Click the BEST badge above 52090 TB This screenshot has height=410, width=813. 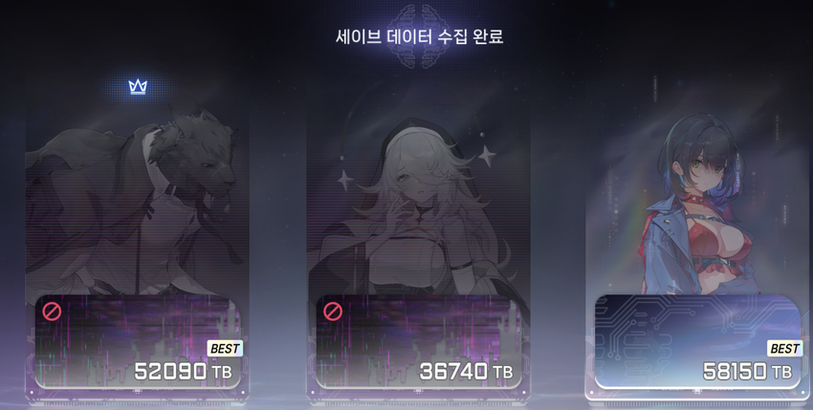coord(225,349)
